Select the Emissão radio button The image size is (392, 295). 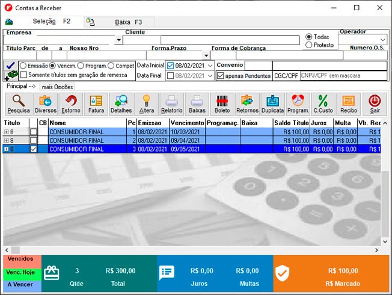pyautogui.click(x=23, y=65)
